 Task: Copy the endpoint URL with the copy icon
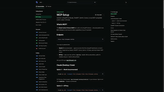tap(103, 39)
